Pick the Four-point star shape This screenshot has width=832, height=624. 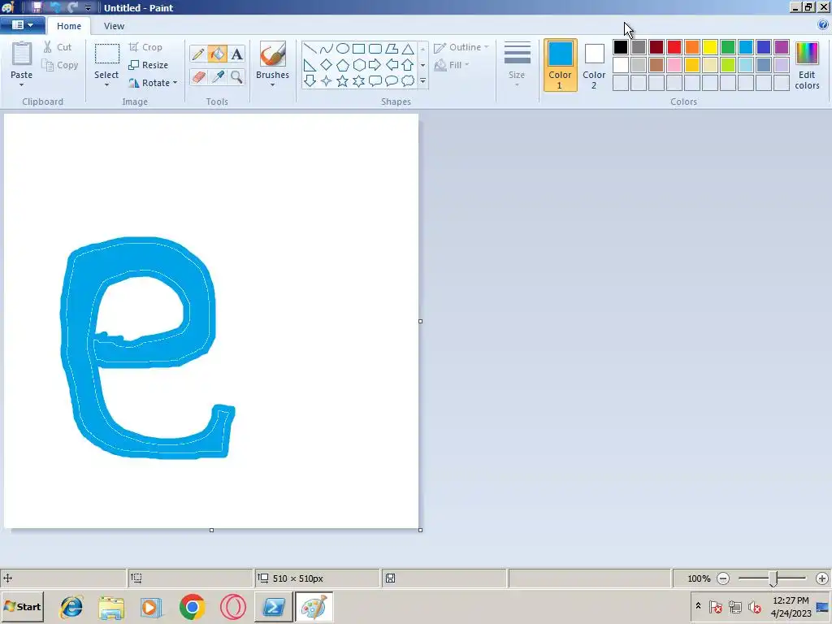327,81
